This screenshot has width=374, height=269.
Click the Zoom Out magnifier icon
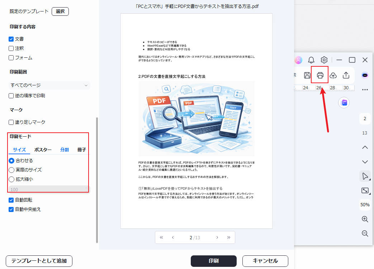[x=365, y=233]
